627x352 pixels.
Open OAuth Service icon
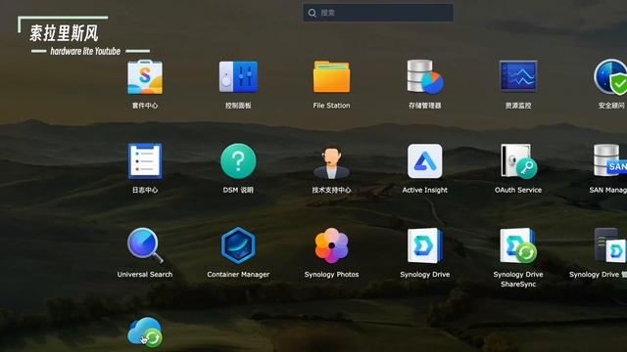tap(518, 161)
